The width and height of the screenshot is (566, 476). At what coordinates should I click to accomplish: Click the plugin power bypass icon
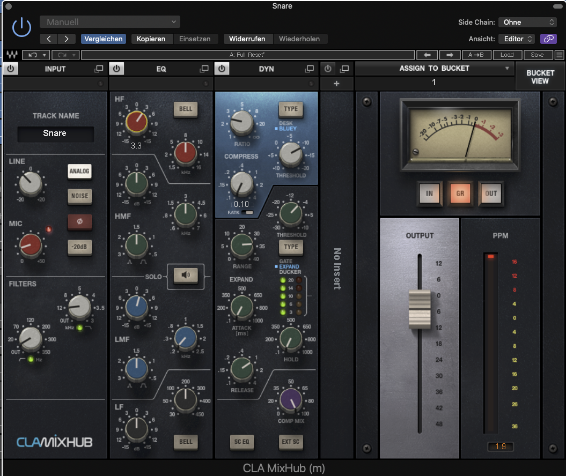21,27
